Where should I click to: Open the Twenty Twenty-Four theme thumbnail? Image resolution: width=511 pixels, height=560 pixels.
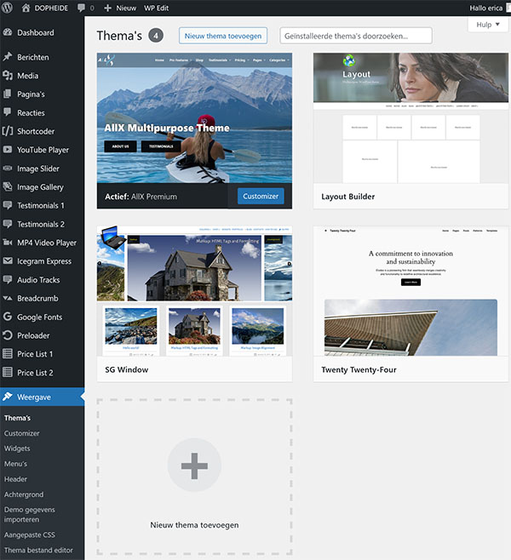point(411,291)
